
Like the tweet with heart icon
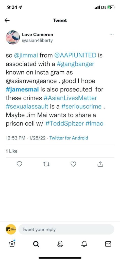point(73,164)
